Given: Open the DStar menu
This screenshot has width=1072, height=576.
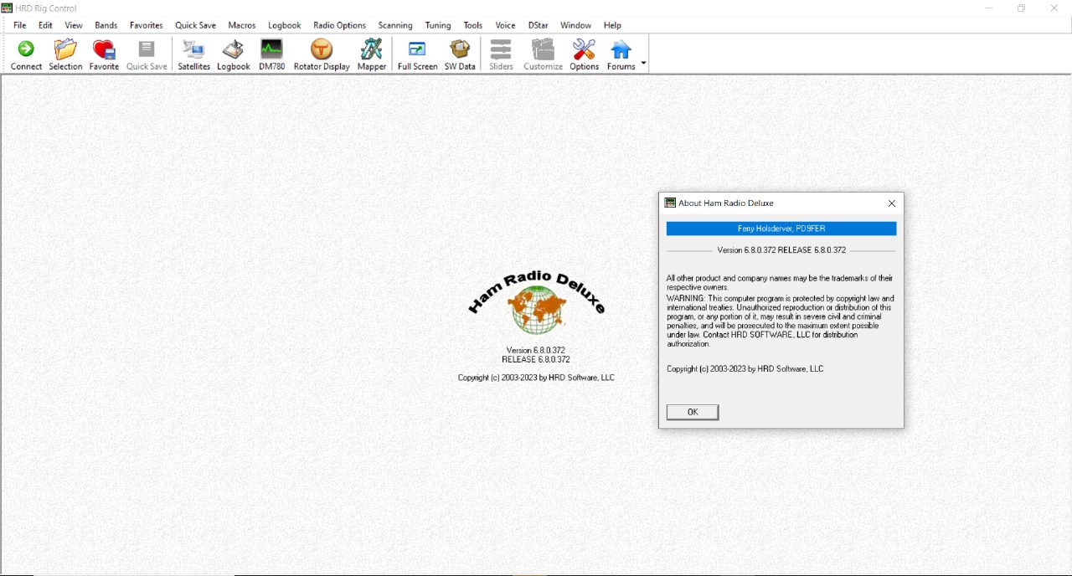Looking at the screenshot, I should (538, 25).
